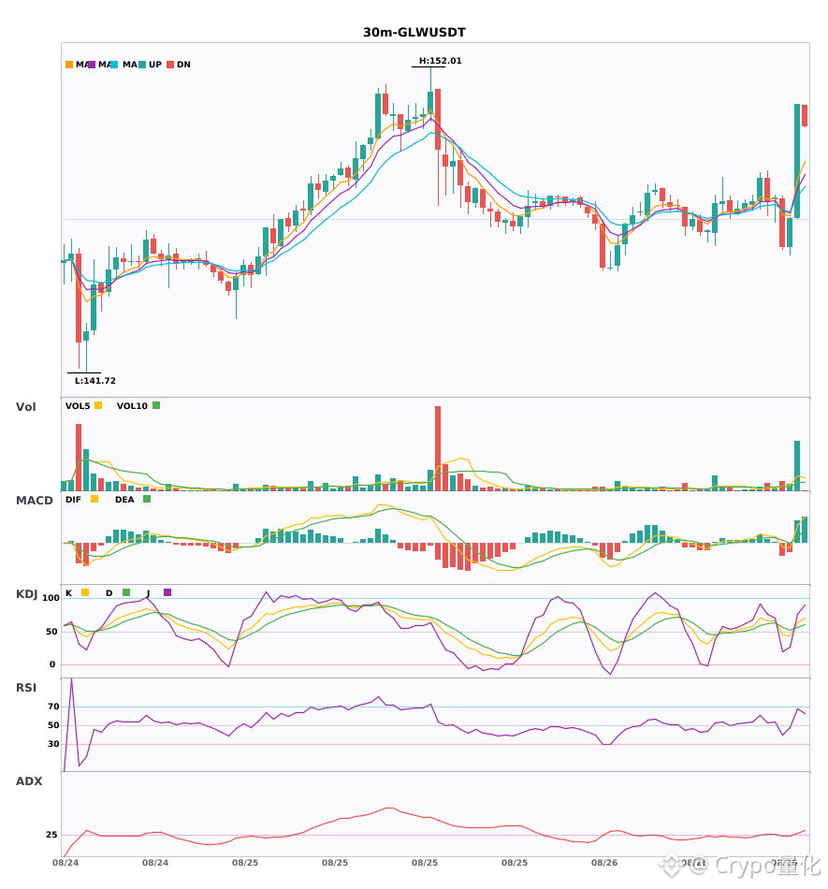The image size is (828, 889).
Task: Click the Vol panel heading
Action: point(25,407)
